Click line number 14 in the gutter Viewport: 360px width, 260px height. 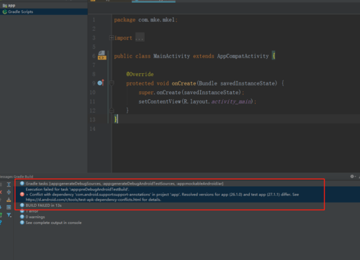(x=93, y=129)
